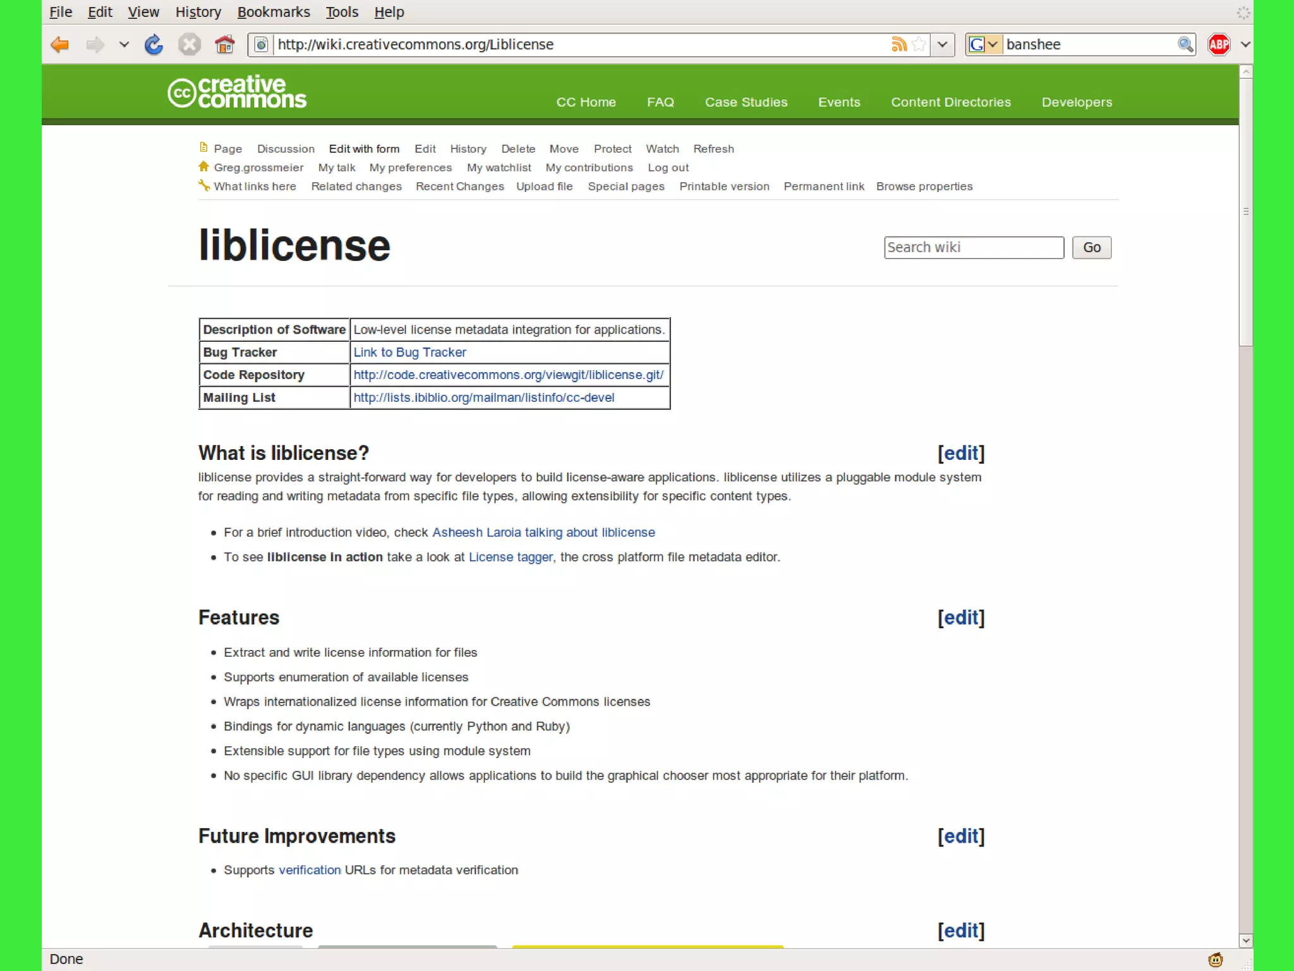
Task: Click the Reload page icon
Action: click(154, 45)
